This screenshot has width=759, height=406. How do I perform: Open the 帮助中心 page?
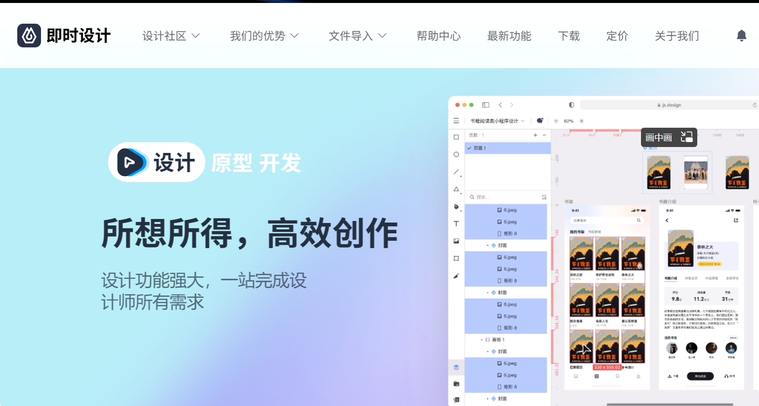[438, 36]
